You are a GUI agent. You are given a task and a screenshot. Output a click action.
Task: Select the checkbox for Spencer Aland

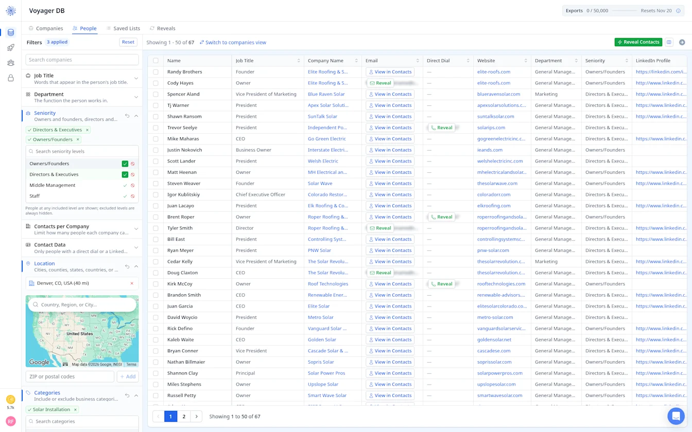coord(155,94)
